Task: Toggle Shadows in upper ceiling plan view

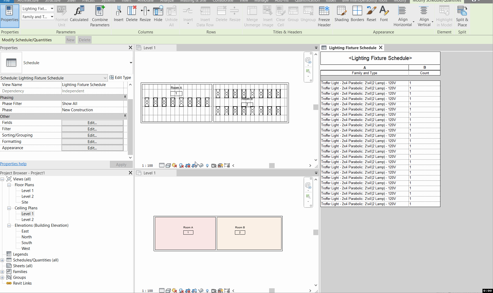Action: pos(181,165)
